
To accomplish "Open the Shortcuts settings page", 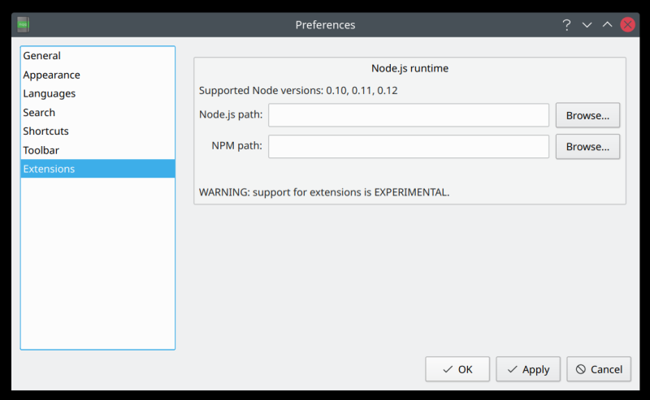I will pos(45,131).
